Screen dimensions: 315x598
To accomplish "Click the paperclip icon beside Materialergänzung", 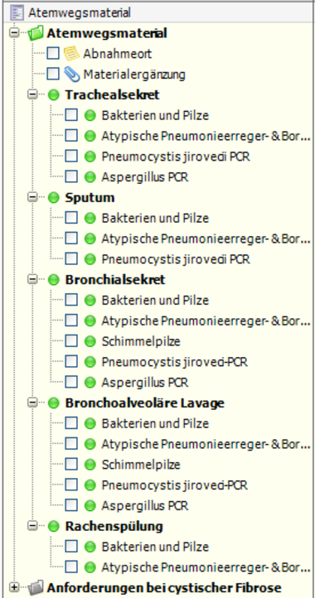I will click(x=71, y=74).
